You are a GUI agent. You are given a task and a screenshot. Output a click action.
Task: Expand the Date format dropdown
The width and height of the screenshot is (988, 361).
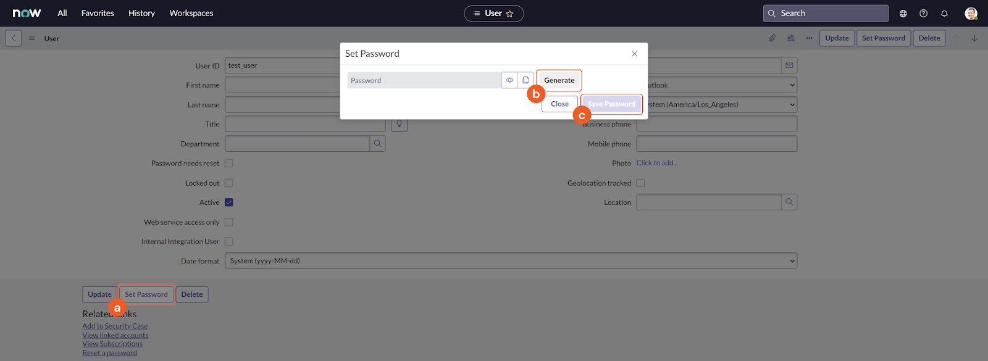511,261
